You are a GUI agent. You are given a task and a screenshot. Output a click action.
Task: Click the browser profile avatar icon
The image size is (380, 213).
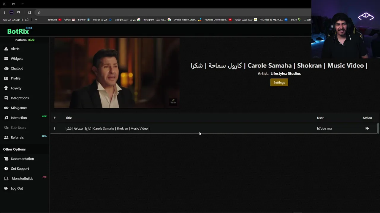tap(11, 12)
